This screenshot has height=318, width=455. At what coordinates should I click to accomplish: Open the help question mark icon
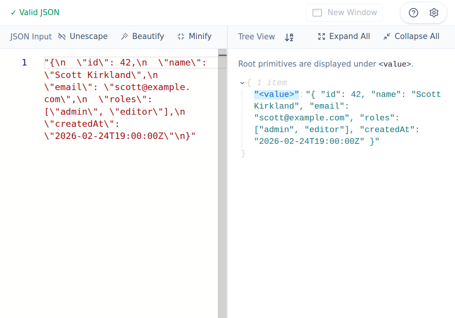click(x=413, y=12)
